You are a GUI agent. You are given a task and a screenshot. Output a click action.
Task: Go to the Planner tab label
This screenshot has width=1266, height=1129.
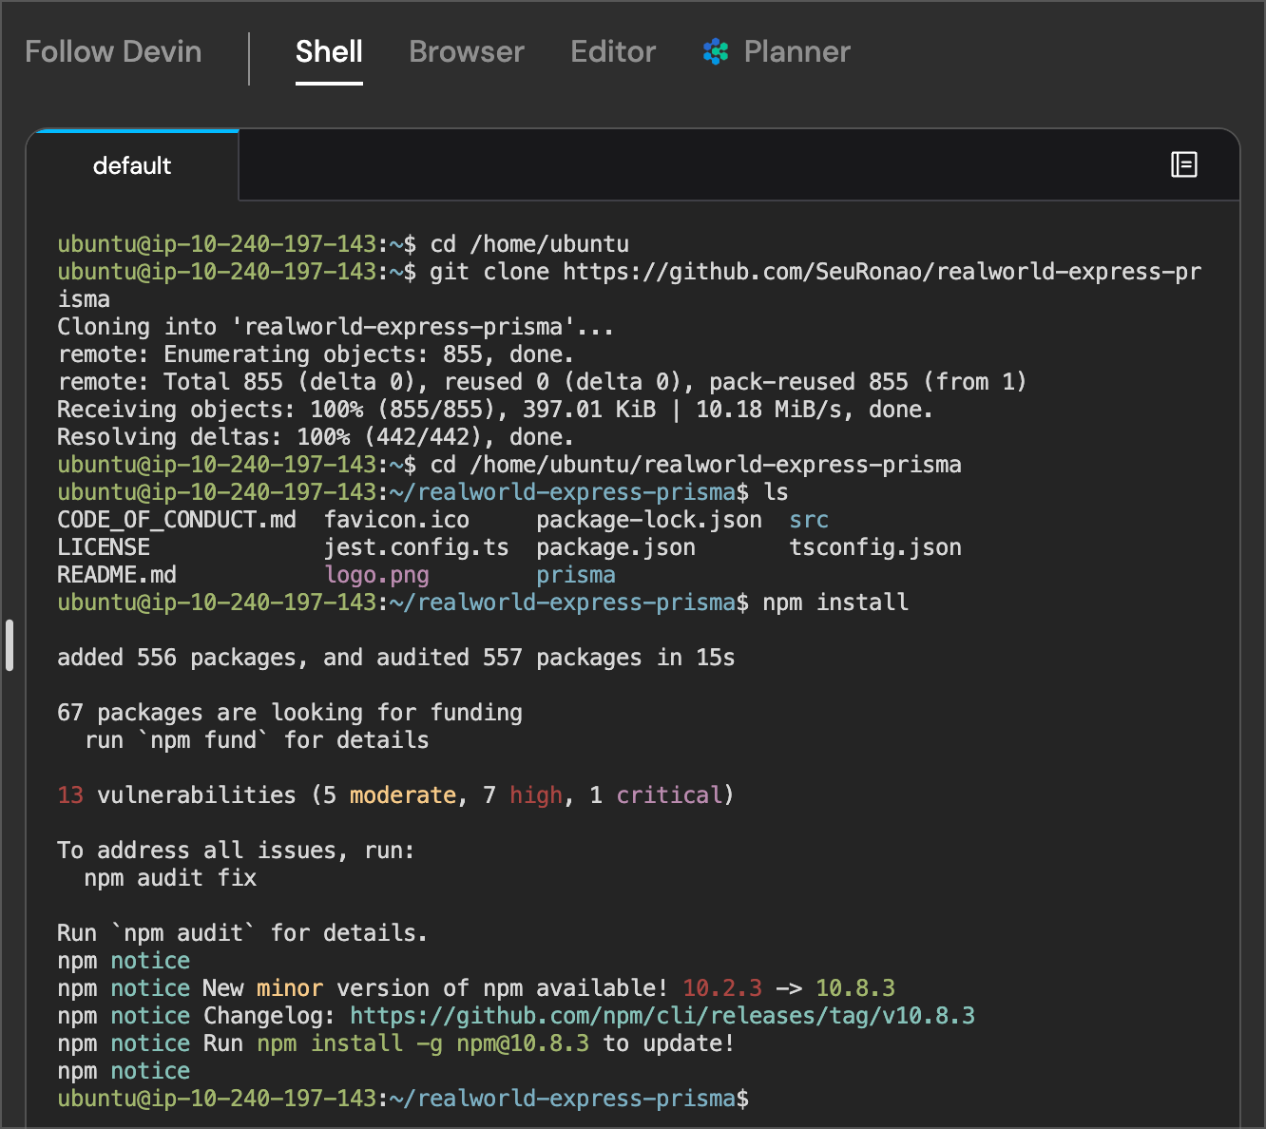(x=796, y=51)
